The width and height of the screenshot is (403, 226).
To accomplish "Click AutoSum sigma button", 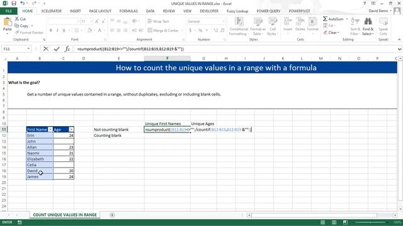I will 333,19.
